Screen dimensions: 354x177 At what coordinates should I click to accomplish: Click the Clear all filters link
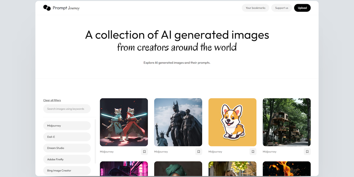coord(52,100)
